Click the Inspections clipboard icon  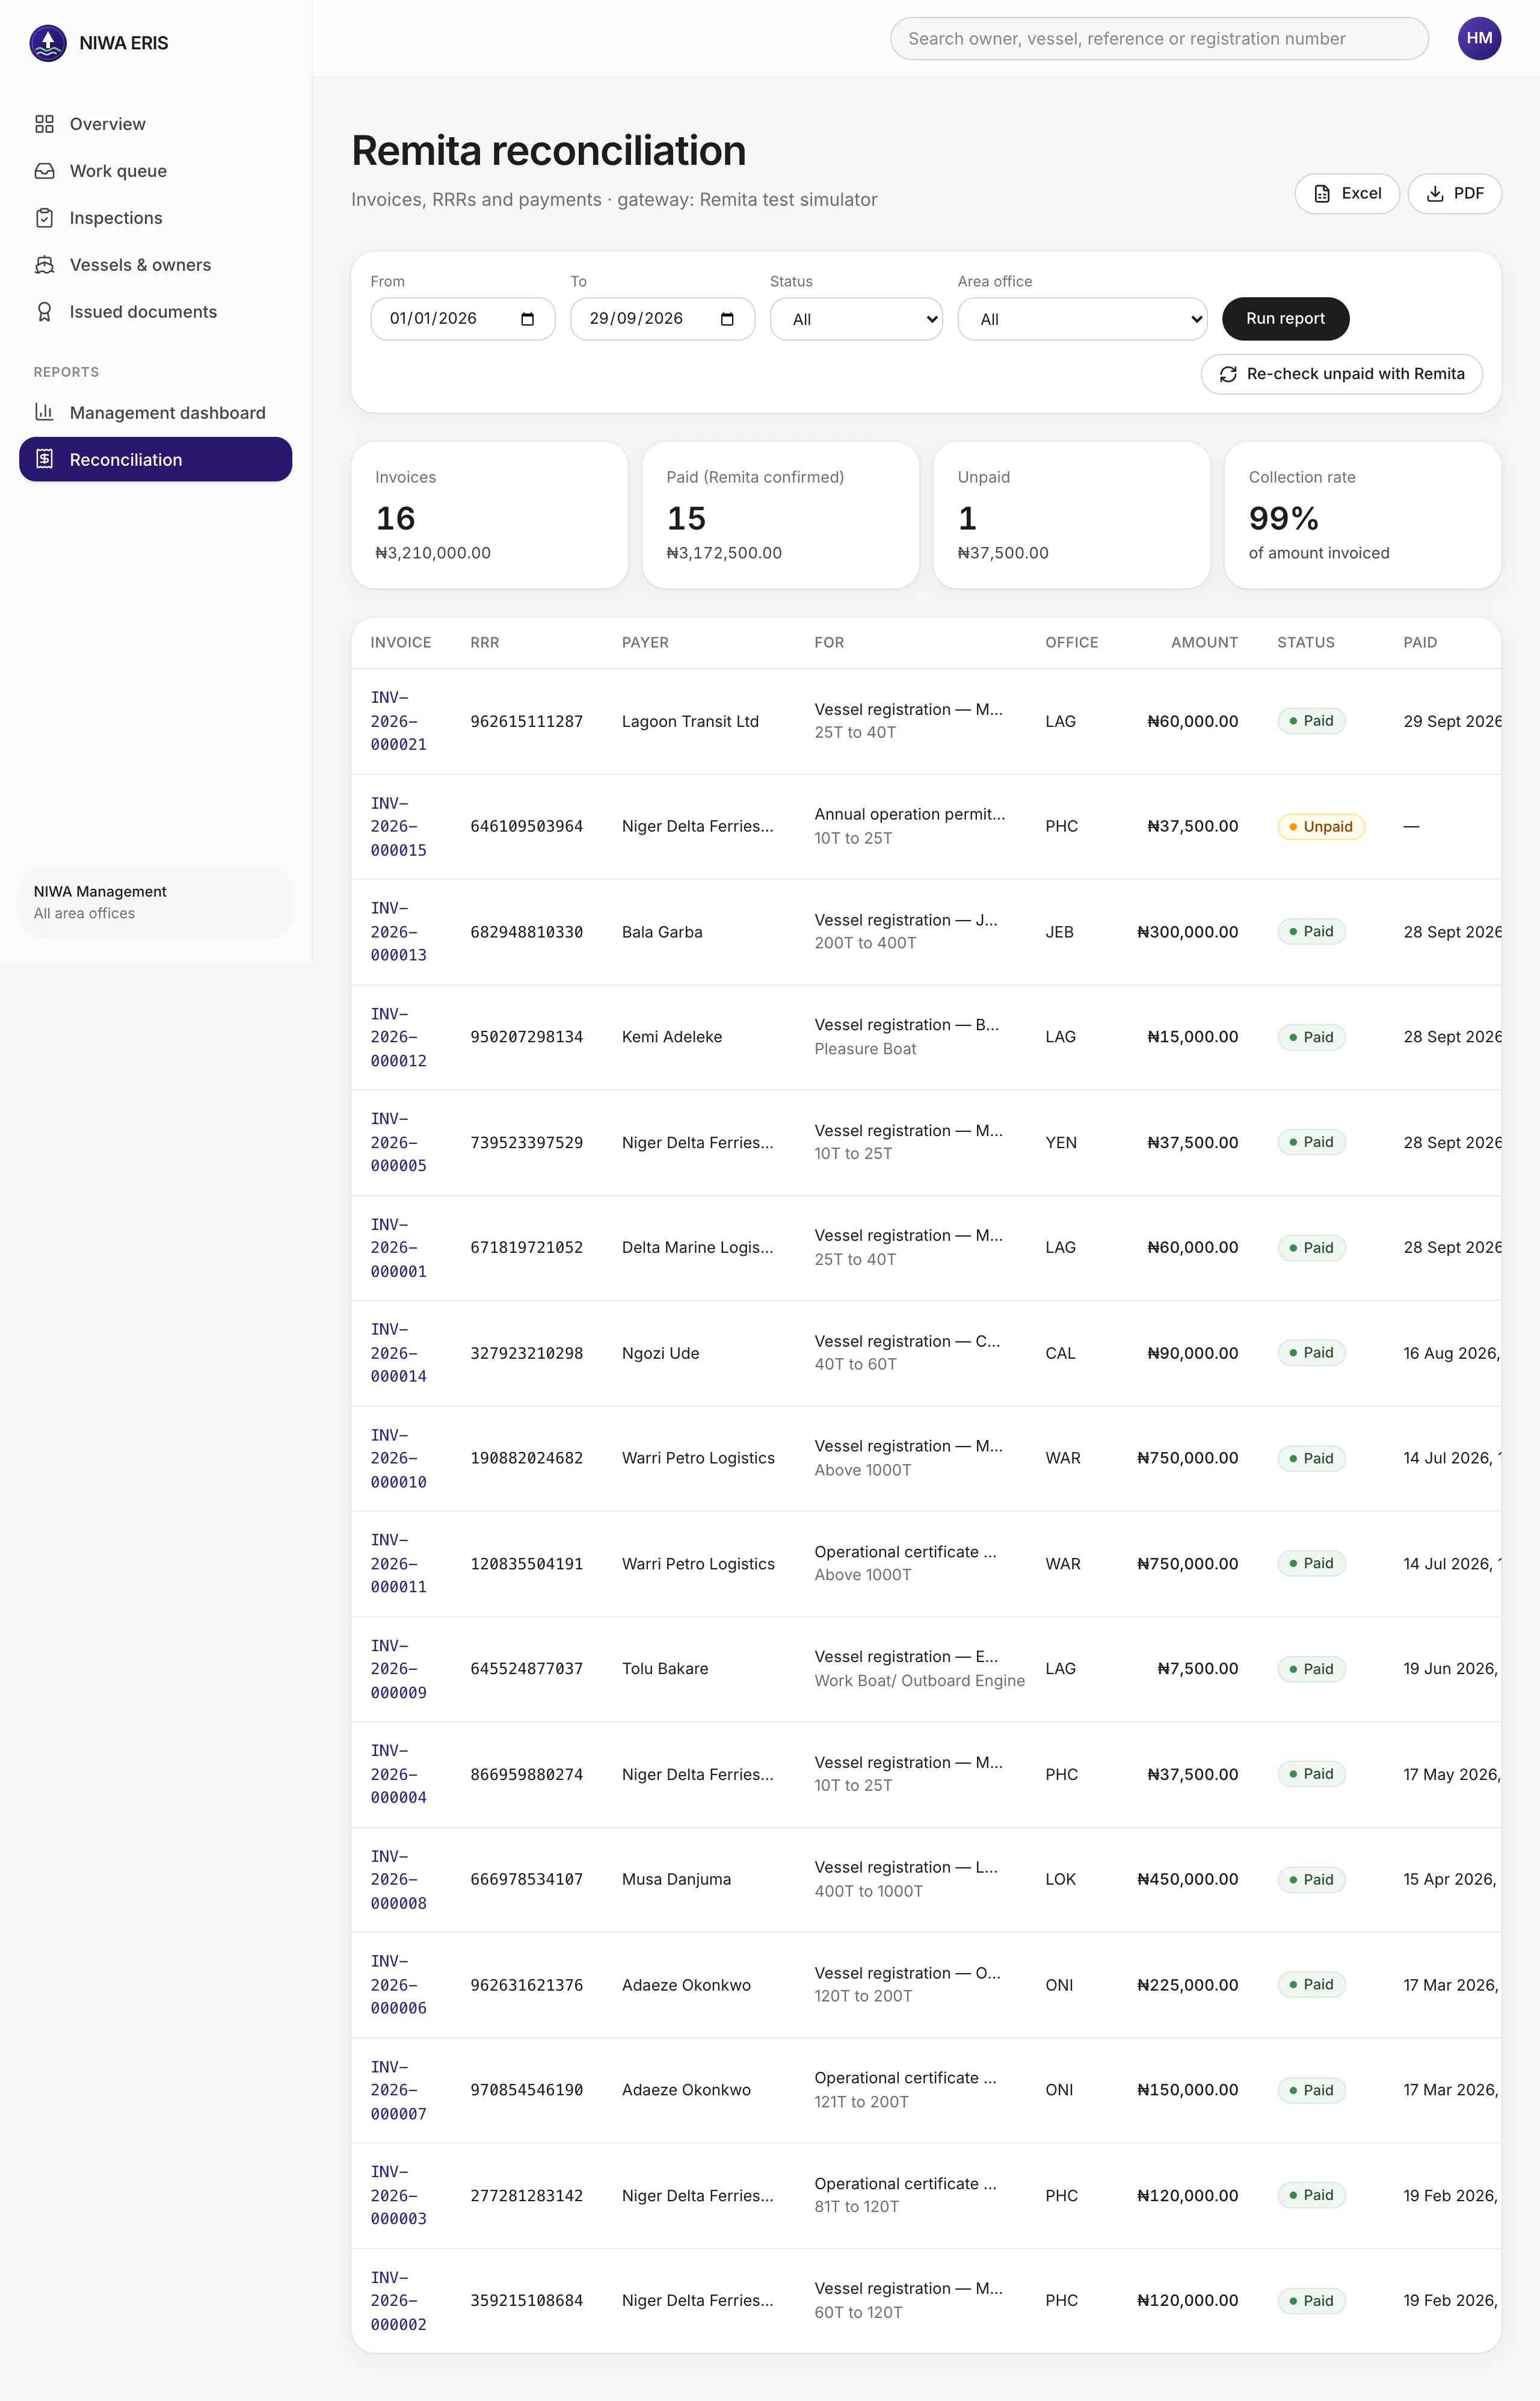coord(44,218)
